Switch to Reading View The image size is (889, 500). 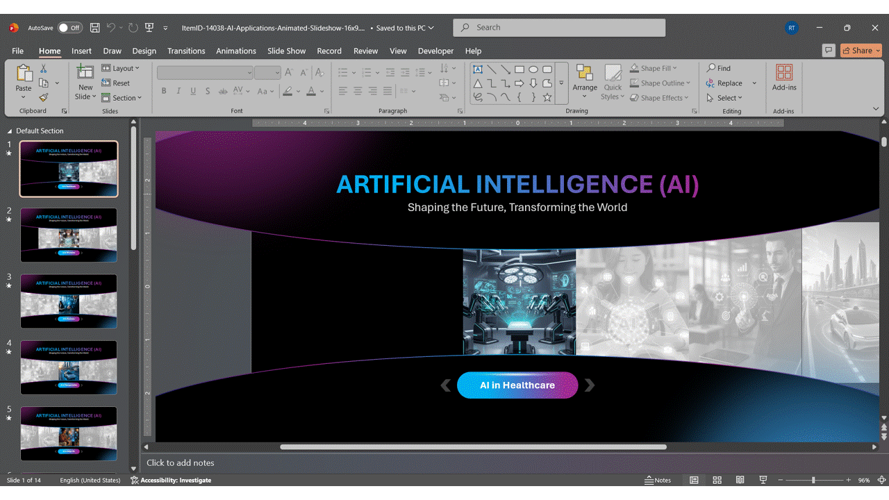click(x=740, y=480)
